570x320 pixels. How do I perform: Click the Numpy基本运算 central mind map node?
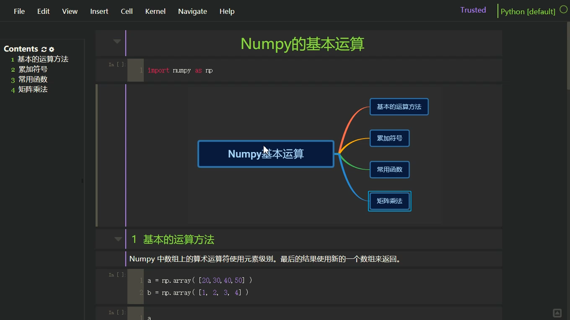click(266, 154)
